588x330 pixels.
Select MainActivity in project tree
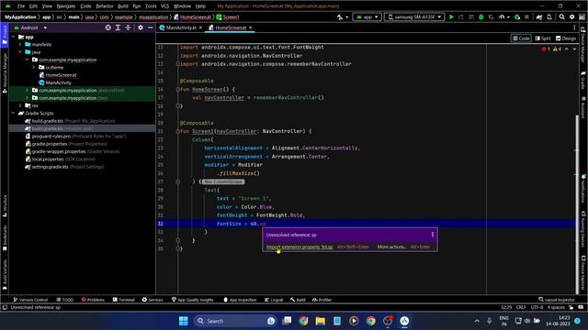pyautogui.click(x=58, y=82)
